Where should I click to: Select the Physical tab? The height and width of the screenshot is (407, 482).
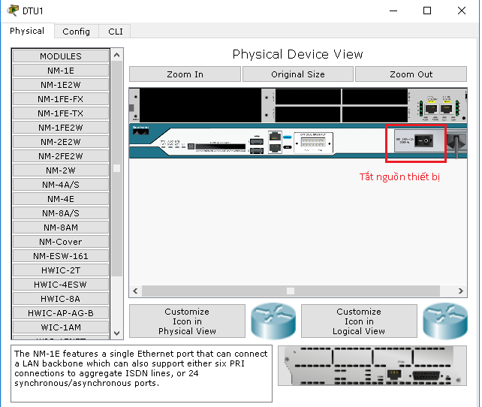(x=27, y=31)
